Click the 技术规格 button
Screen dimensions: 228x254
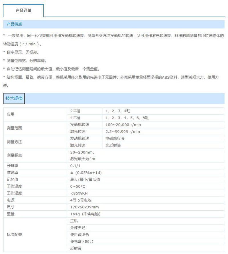point(14,98)
